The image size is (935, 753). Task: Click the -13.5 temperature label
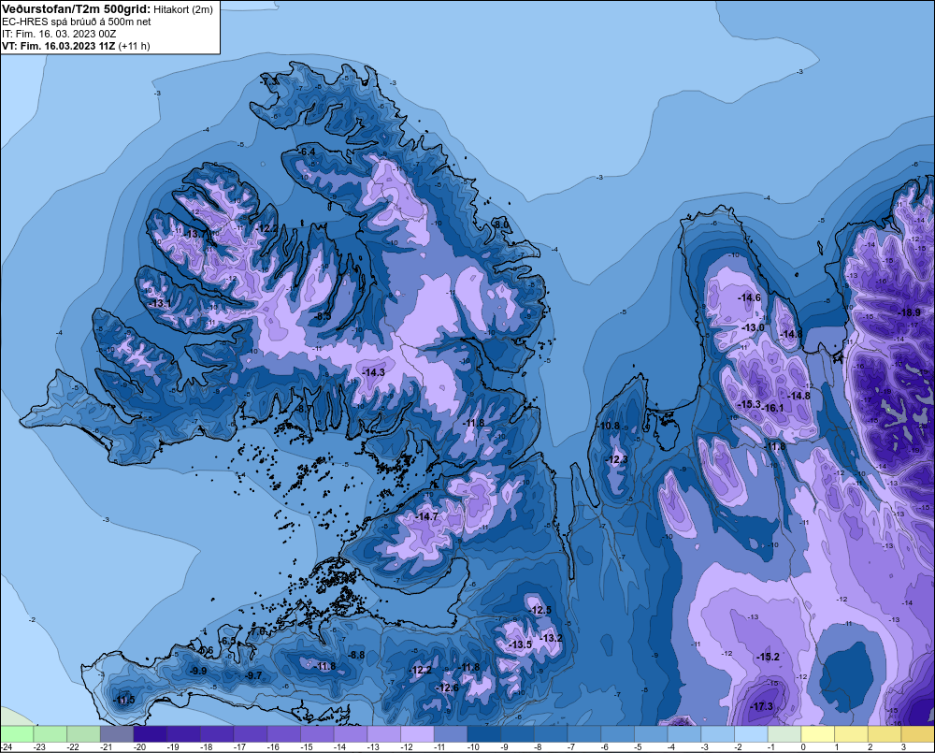coord(521,645)
